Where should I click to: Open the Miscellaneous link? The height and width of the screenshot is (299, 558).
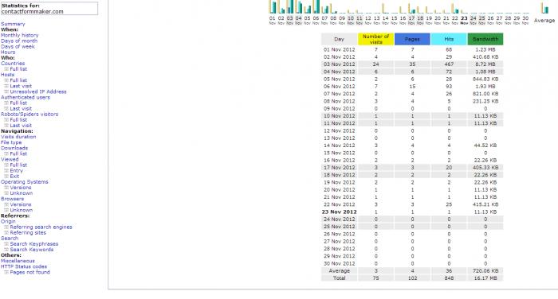[x=18, y=261]
